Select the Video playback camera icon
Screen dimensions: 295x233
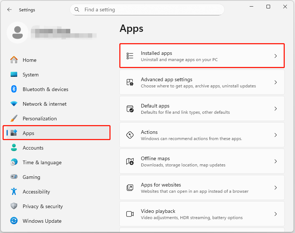(130, 214)
